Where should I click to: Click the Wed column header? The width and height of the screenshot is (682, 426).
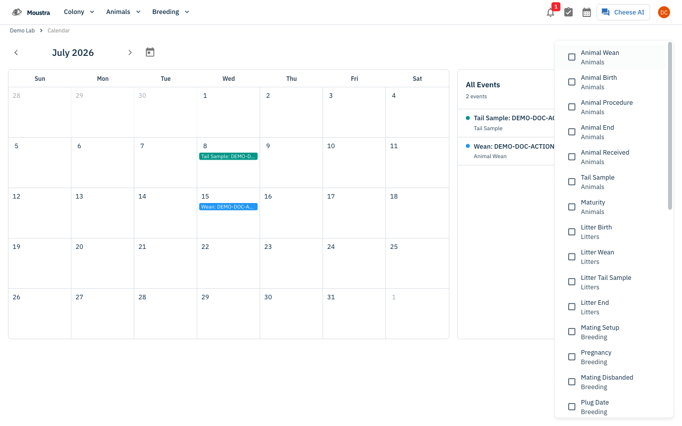click(x=229, y=78)
